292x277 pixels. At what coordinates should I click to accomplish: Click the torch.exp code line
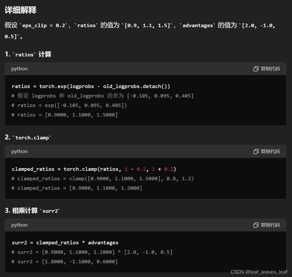pos(91,86)
